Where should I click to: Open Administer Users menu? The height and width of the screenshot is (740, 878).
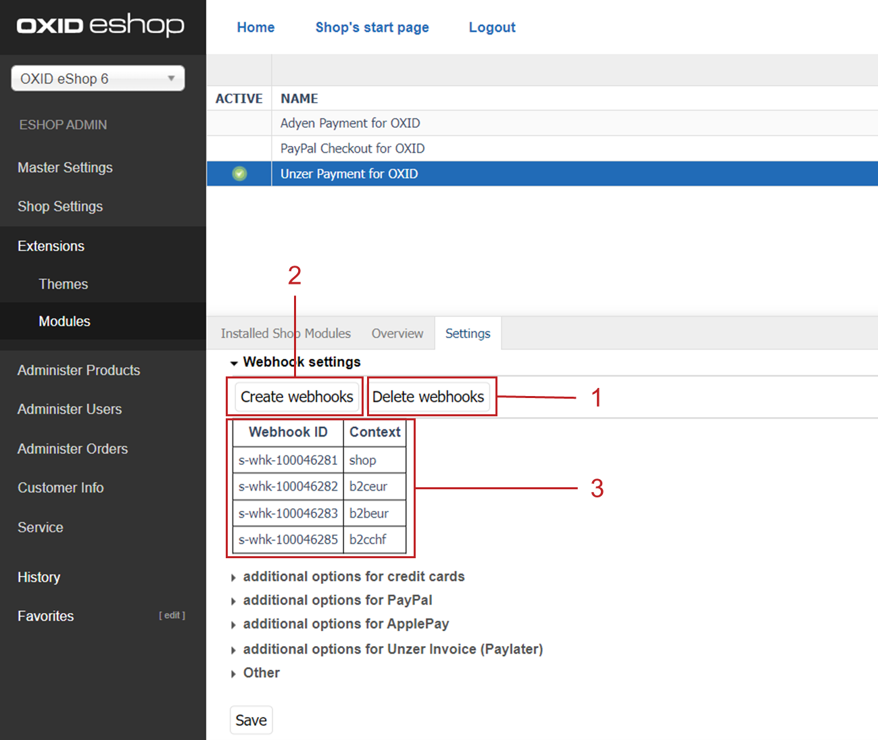click(70, 410)
